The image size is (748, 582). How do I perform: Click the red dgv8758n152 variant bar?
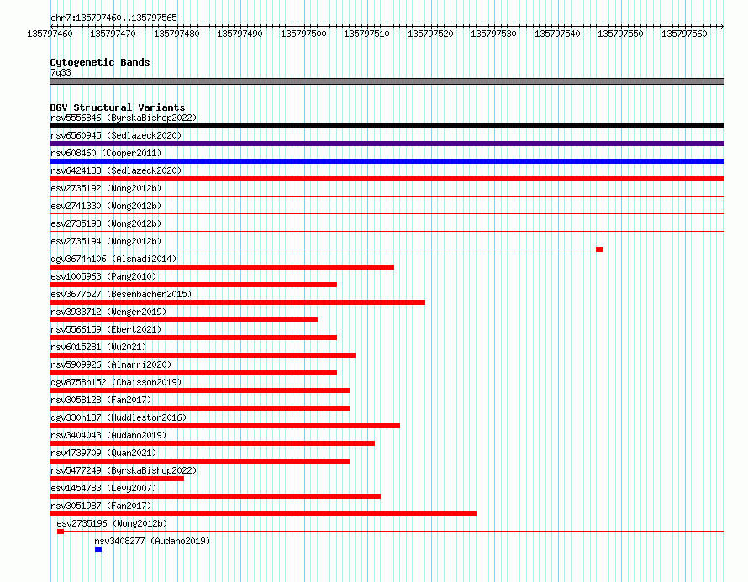coord(199,391)
